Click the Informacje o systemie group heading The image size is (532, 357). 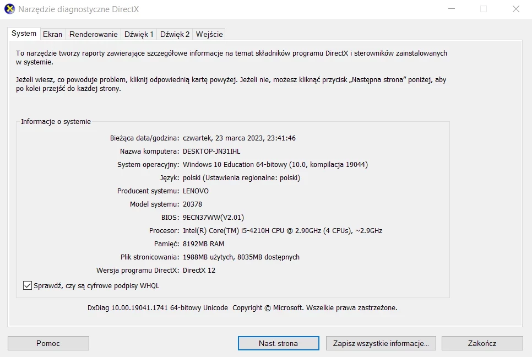point(55,121)
